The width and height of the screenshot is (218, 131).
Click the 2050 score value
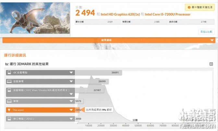tap(78, 119)
